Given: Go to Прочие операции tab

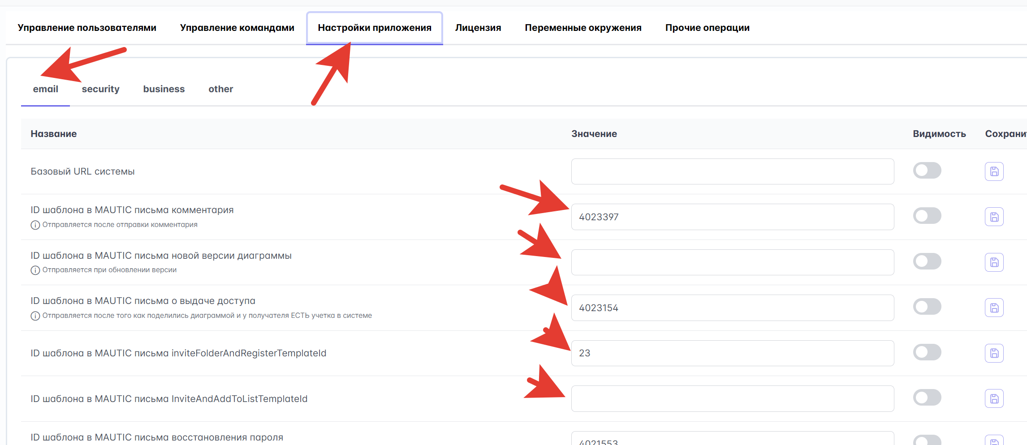Looking at the screenshot, I should coord(707,28).
